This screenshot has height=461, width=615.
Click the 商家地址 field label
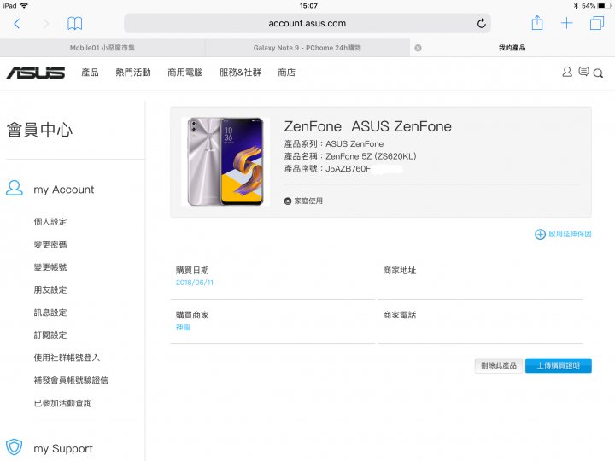tap(400, 270)
